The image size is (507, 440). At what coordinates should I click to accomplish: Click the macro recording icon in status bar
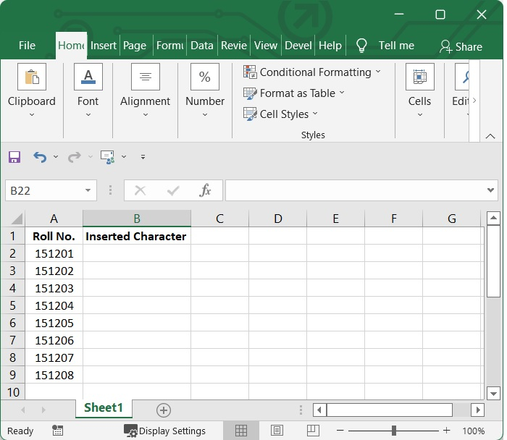coord(57,431)
